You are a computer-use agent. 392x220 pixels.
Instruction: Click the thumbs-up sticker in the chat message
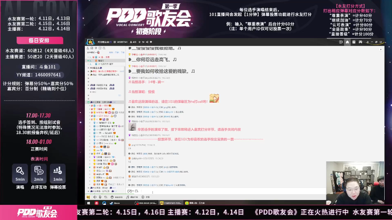[214, 99]
